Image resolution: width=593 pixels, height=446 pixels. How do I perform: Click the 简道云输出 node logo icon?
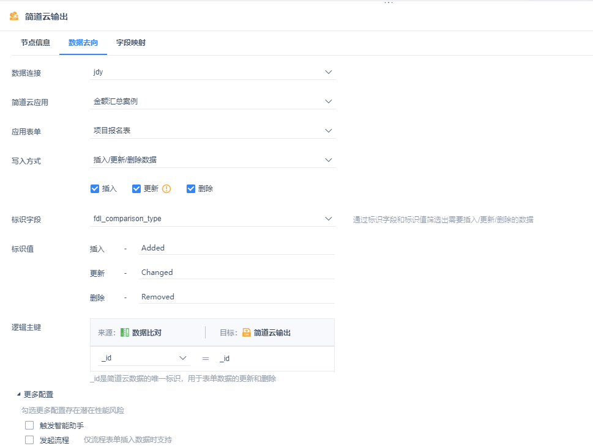tap(14, 16)
